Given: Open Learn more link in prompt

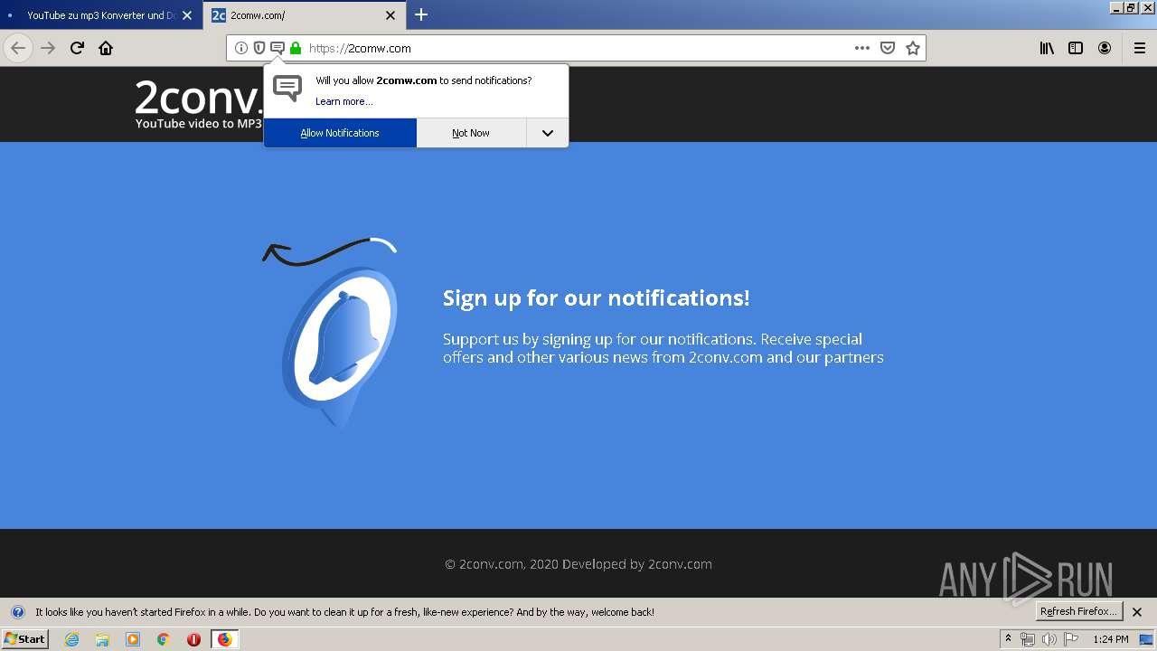Looking at the screenshot, I should tap(343, 101).
